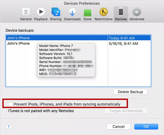Click the IMEI line in tooltip
Screen dimensions: 164x135
tap(58, 70)
